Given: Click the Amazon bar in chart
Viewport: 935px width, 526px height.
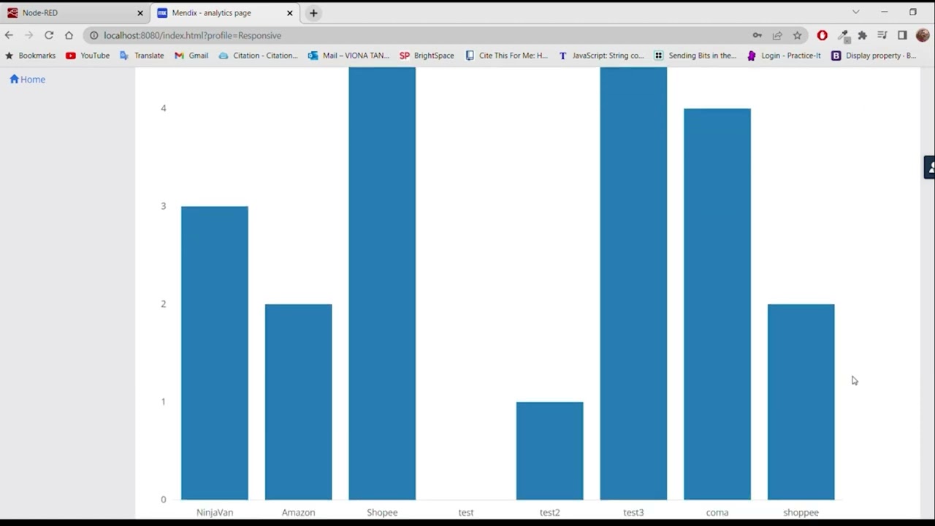Looking at the screenshot, I should coord(298,402).
